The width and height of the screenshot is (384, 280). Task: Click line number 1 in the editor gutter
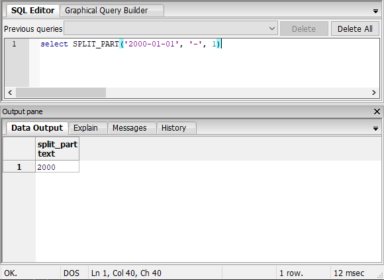click(14, 44)
